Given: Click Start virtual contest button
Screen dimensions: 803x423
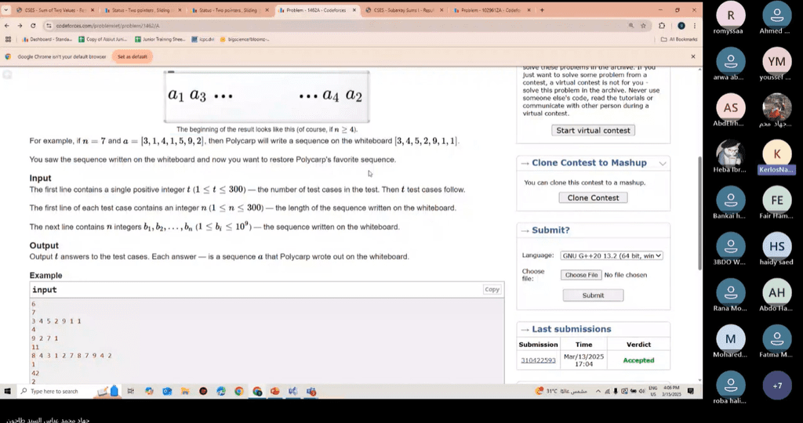Looking at the screenshot, I should click(593, 131).
